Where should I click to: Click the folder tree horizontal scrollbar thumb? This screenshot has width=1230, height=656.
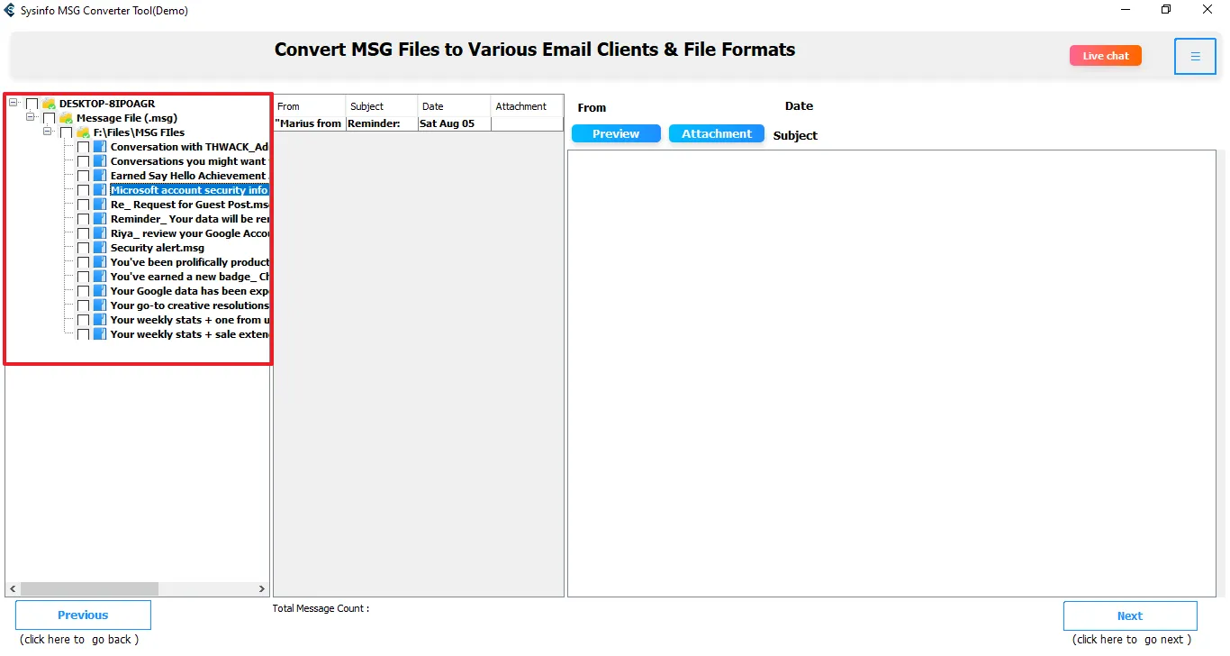pyautogui.click(x=89, y=588)
